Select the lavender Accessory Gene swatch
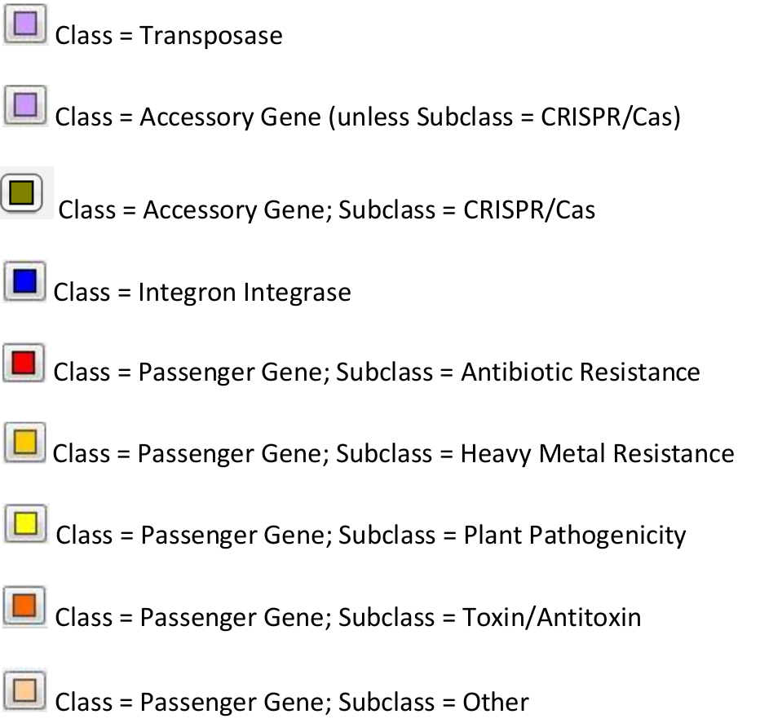Image resolution: width=760 pixels, height=723 pixels. [26, 107]
